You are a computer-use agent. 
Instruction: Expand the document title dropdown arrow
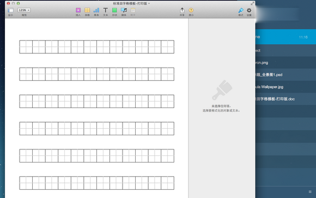(149, 3)
